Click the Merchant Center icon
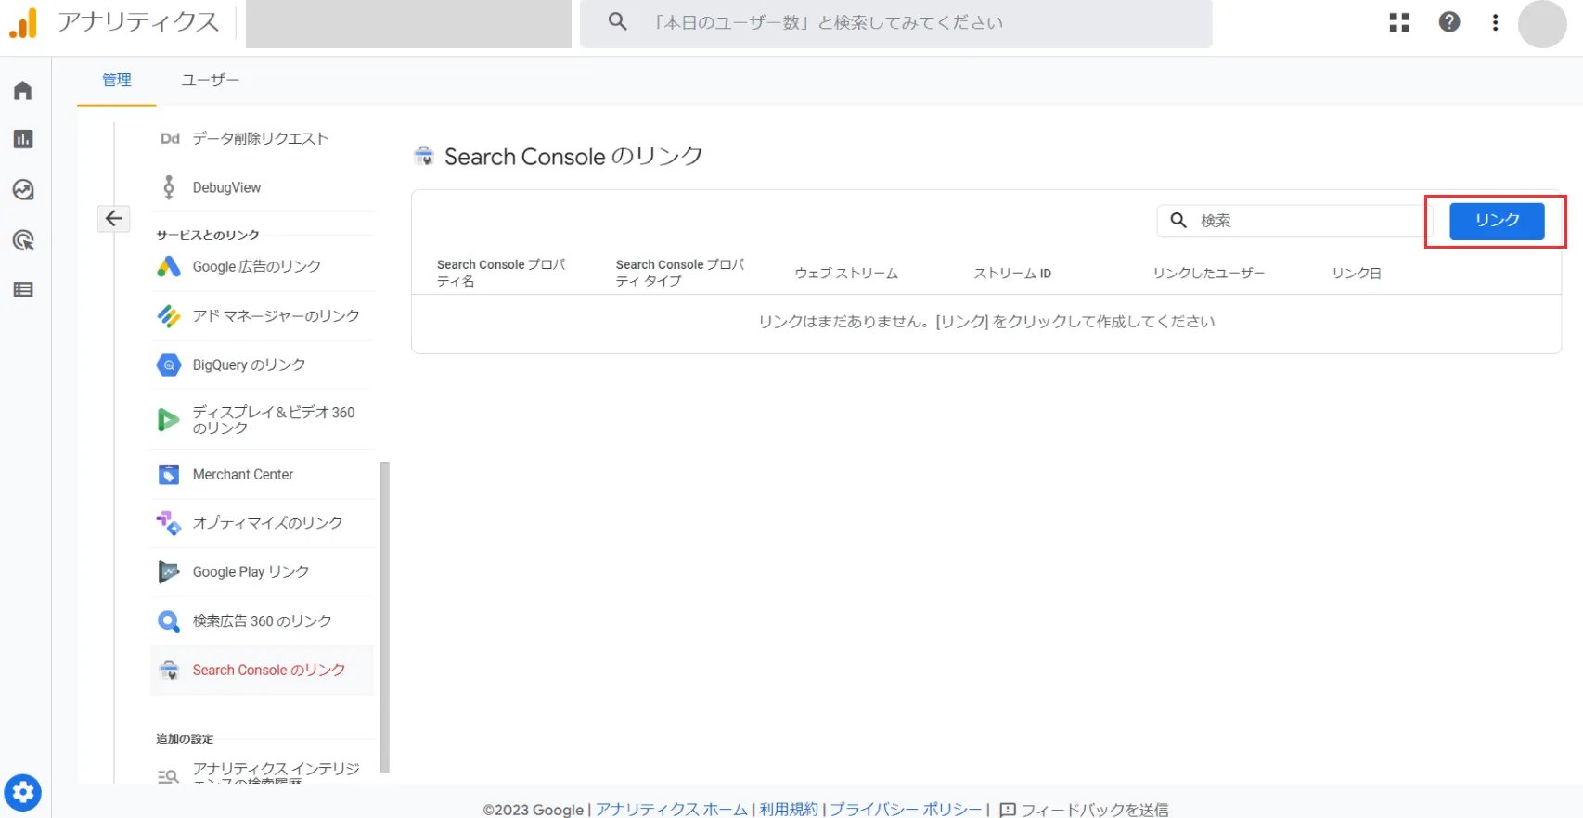This screenshot has width=1583, height=818. click(x=169, y=474)
